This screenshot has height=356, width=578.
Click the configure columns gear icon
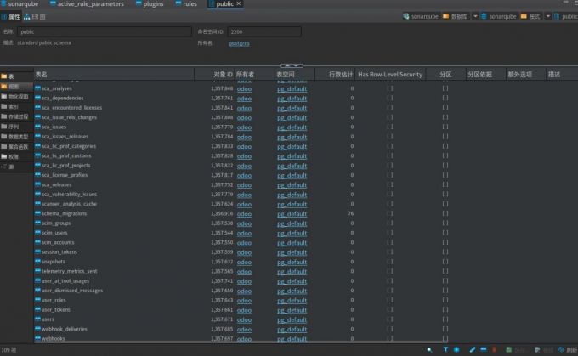point(456,349)
